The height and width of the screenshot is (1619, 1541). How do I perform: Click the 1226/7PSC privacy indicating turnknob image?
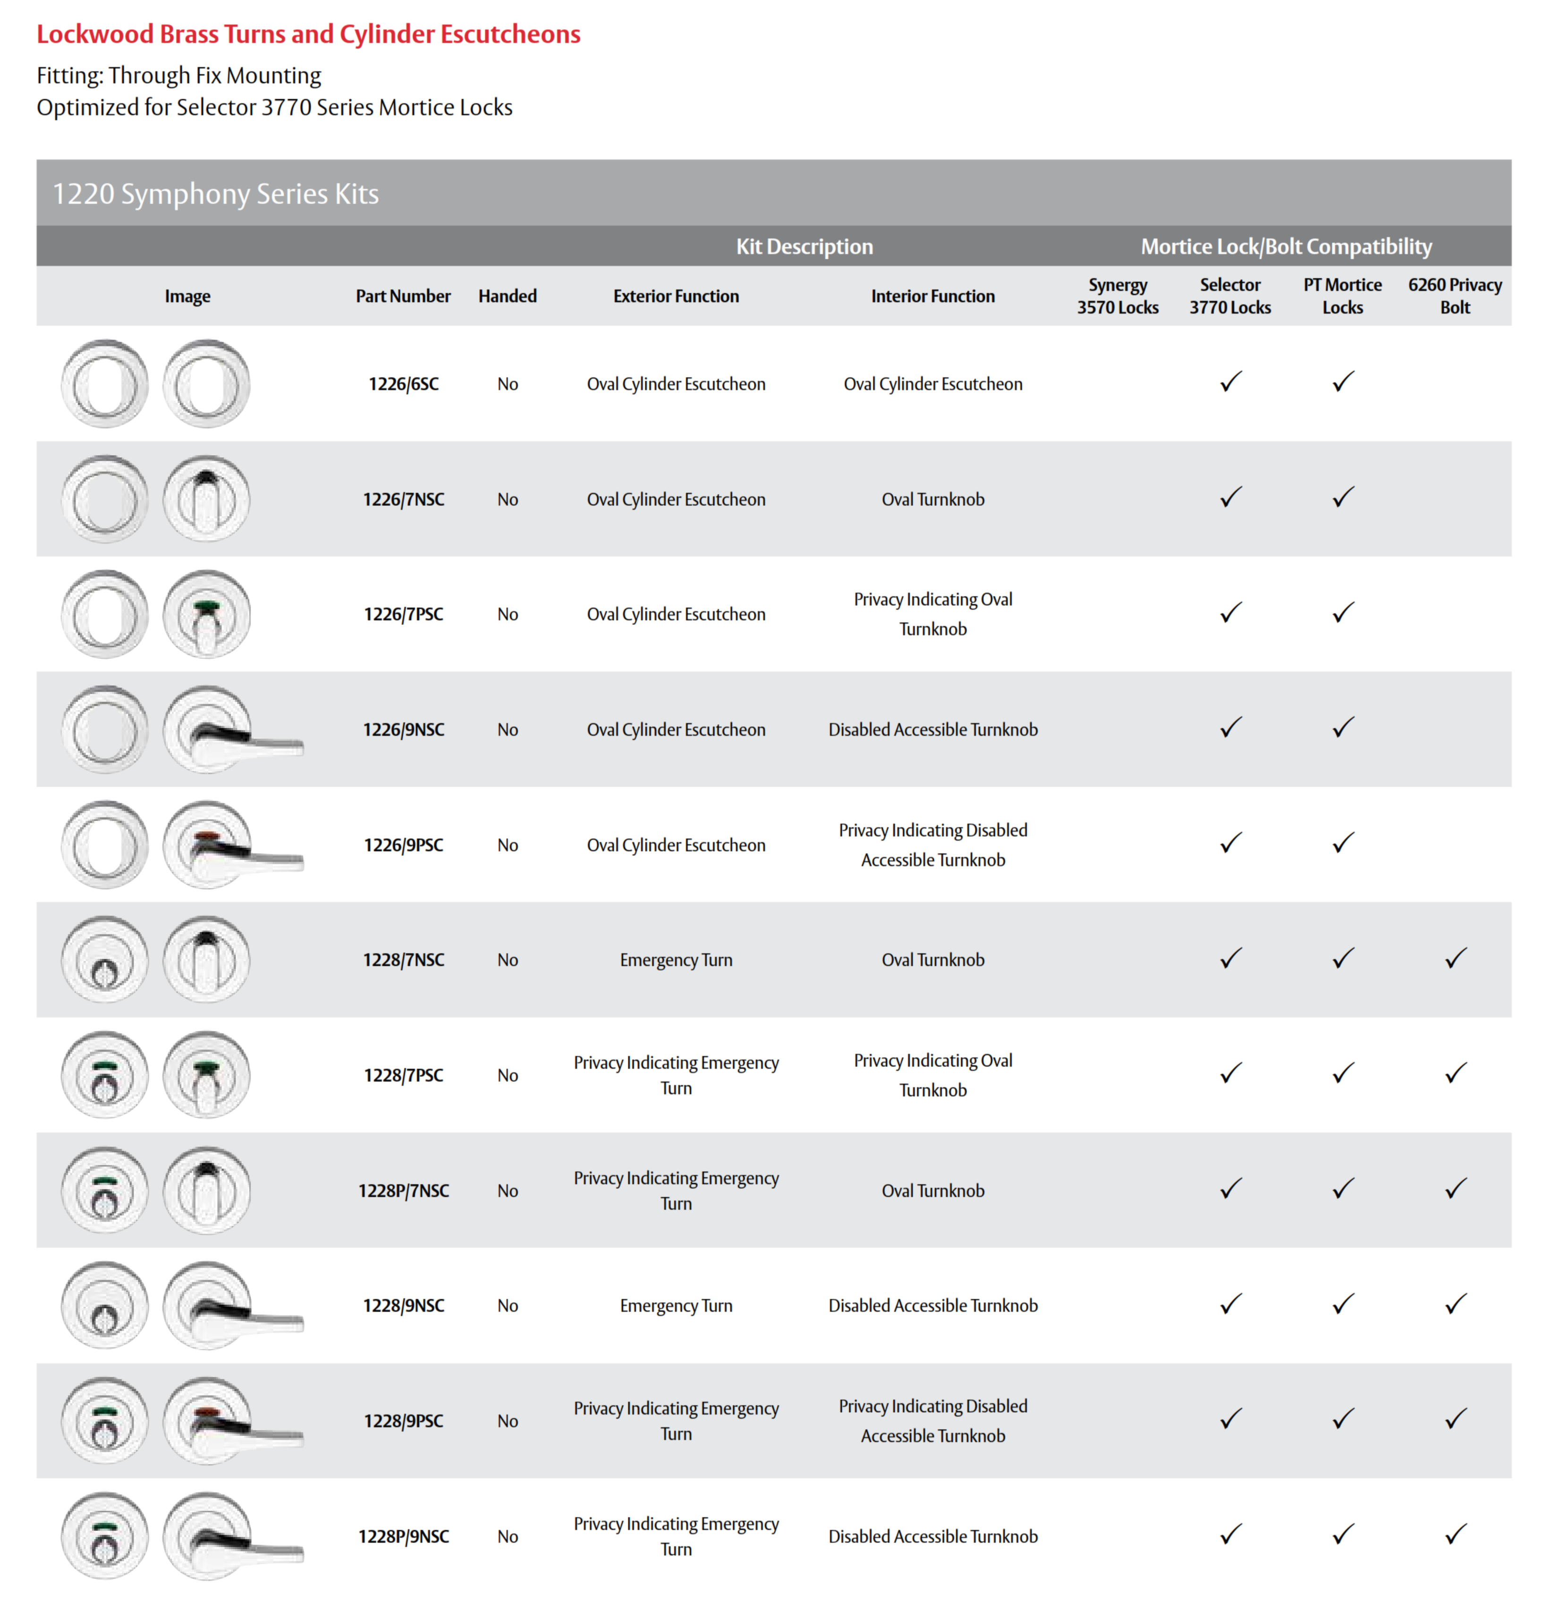point(206,614)
